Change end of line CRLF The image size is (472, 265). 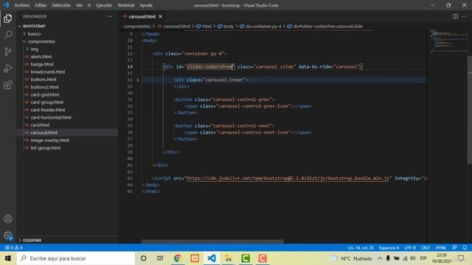(x=426, y=247)
